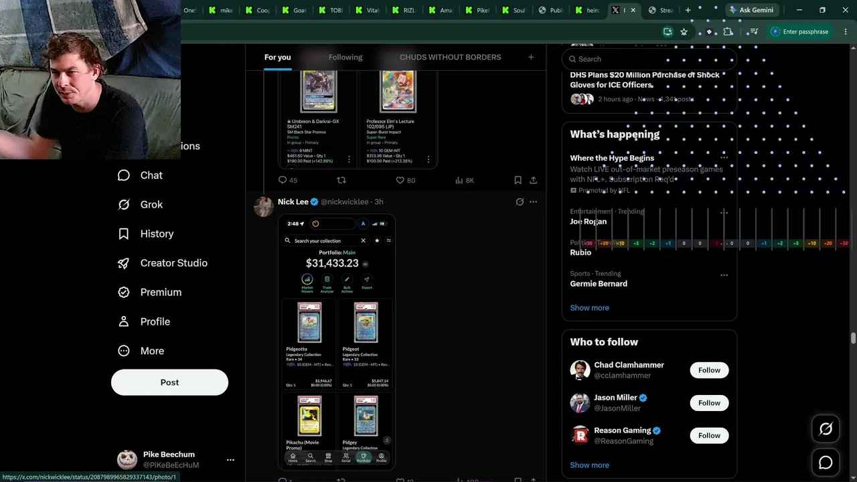Like the post with 80 likes
Image resolution: width=857 pixels, height=482 pixels.
pyautogui.click(x=406, y=180)
